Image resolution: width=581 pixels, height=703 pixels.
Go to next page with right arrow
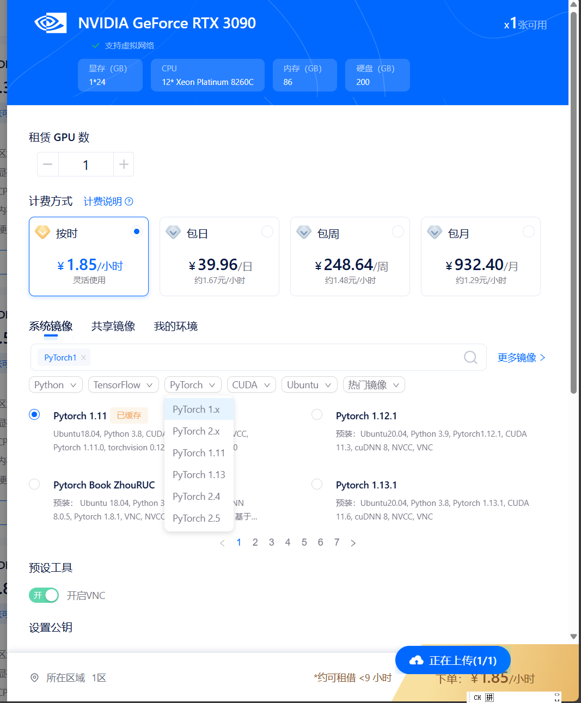(353, 543)
